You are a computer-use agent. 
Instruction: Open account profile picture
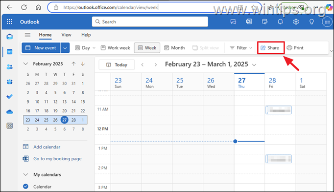[327, 22]
